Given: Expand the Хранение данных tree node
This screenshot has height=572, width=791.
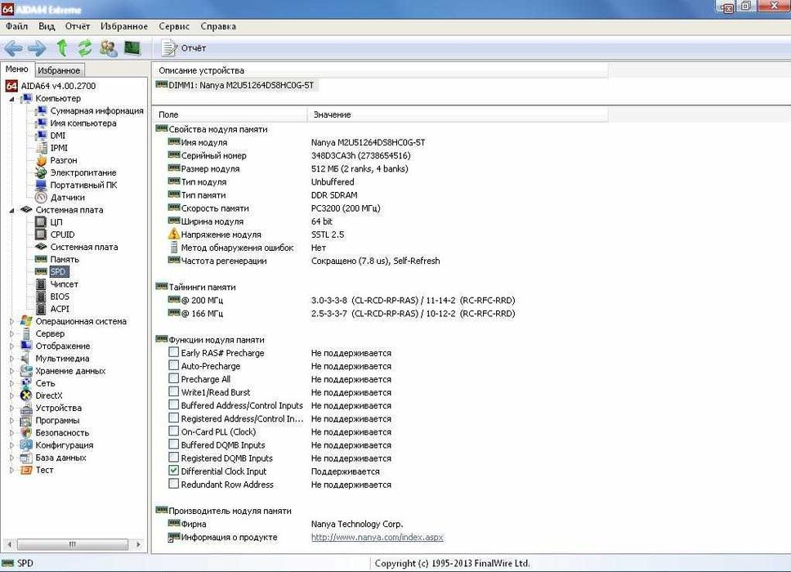Looking at the screenshot, I should pos(11,371).
